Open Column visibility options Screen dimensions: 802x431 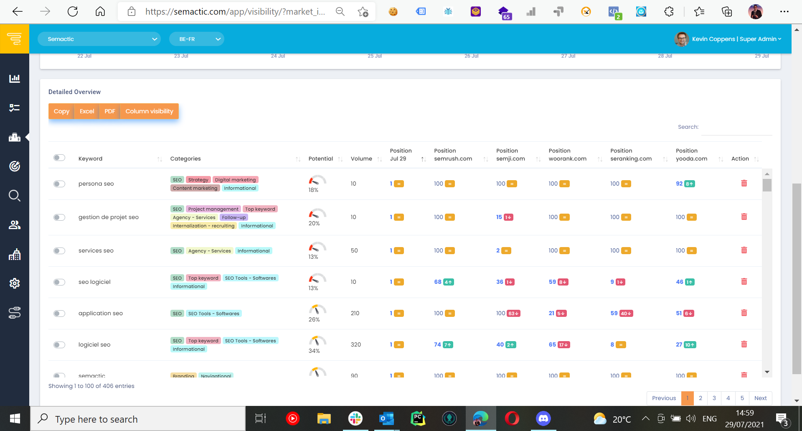pos(149,111)
